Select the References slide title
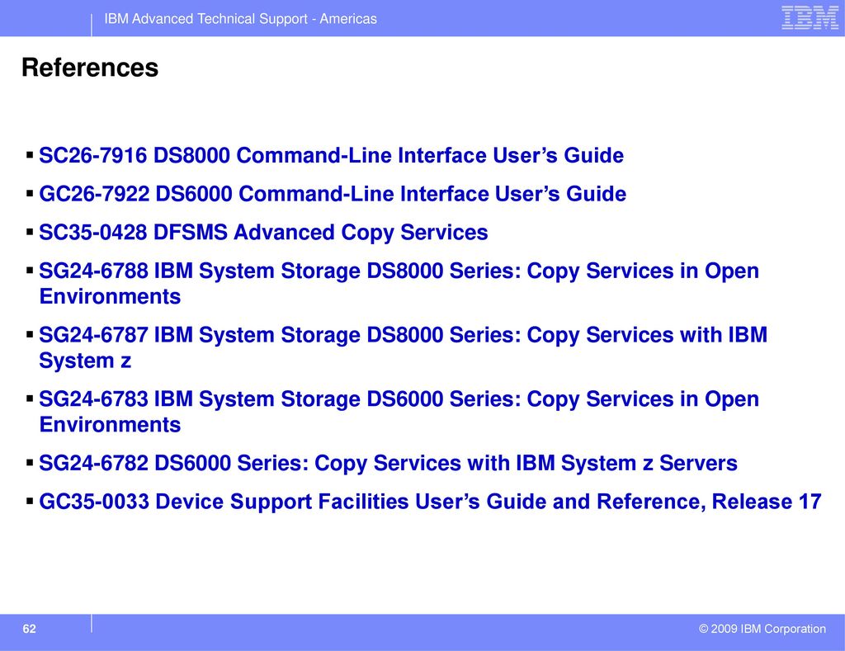Viewport: 845px width, 651px height. [90, 68]
